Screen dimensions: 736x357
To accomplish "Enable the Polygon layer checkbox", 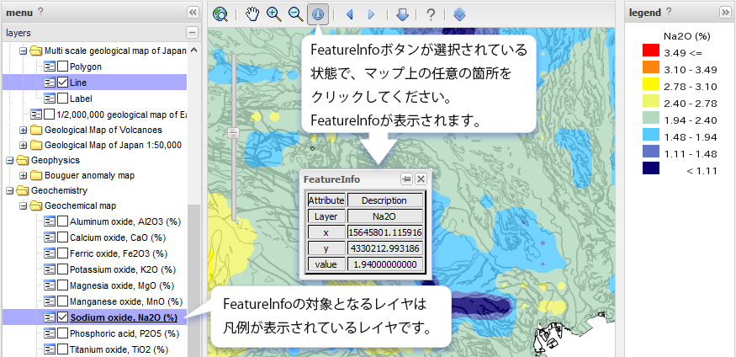I will pos(62,67).
